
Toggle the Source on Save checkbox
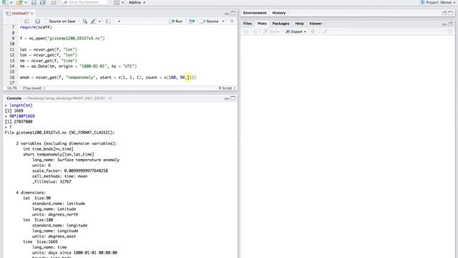pyautogui.click(x=47, y=21)
